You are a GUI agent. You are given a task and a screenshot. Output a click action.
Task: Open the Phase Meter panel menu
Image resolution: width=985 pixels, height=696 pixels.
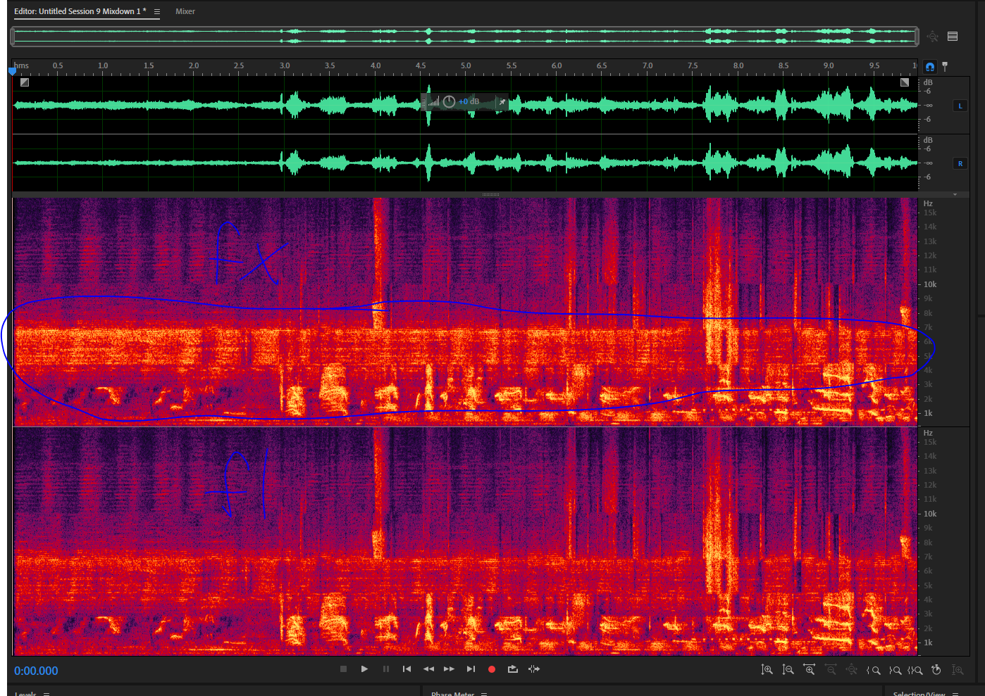pos(484,694)
